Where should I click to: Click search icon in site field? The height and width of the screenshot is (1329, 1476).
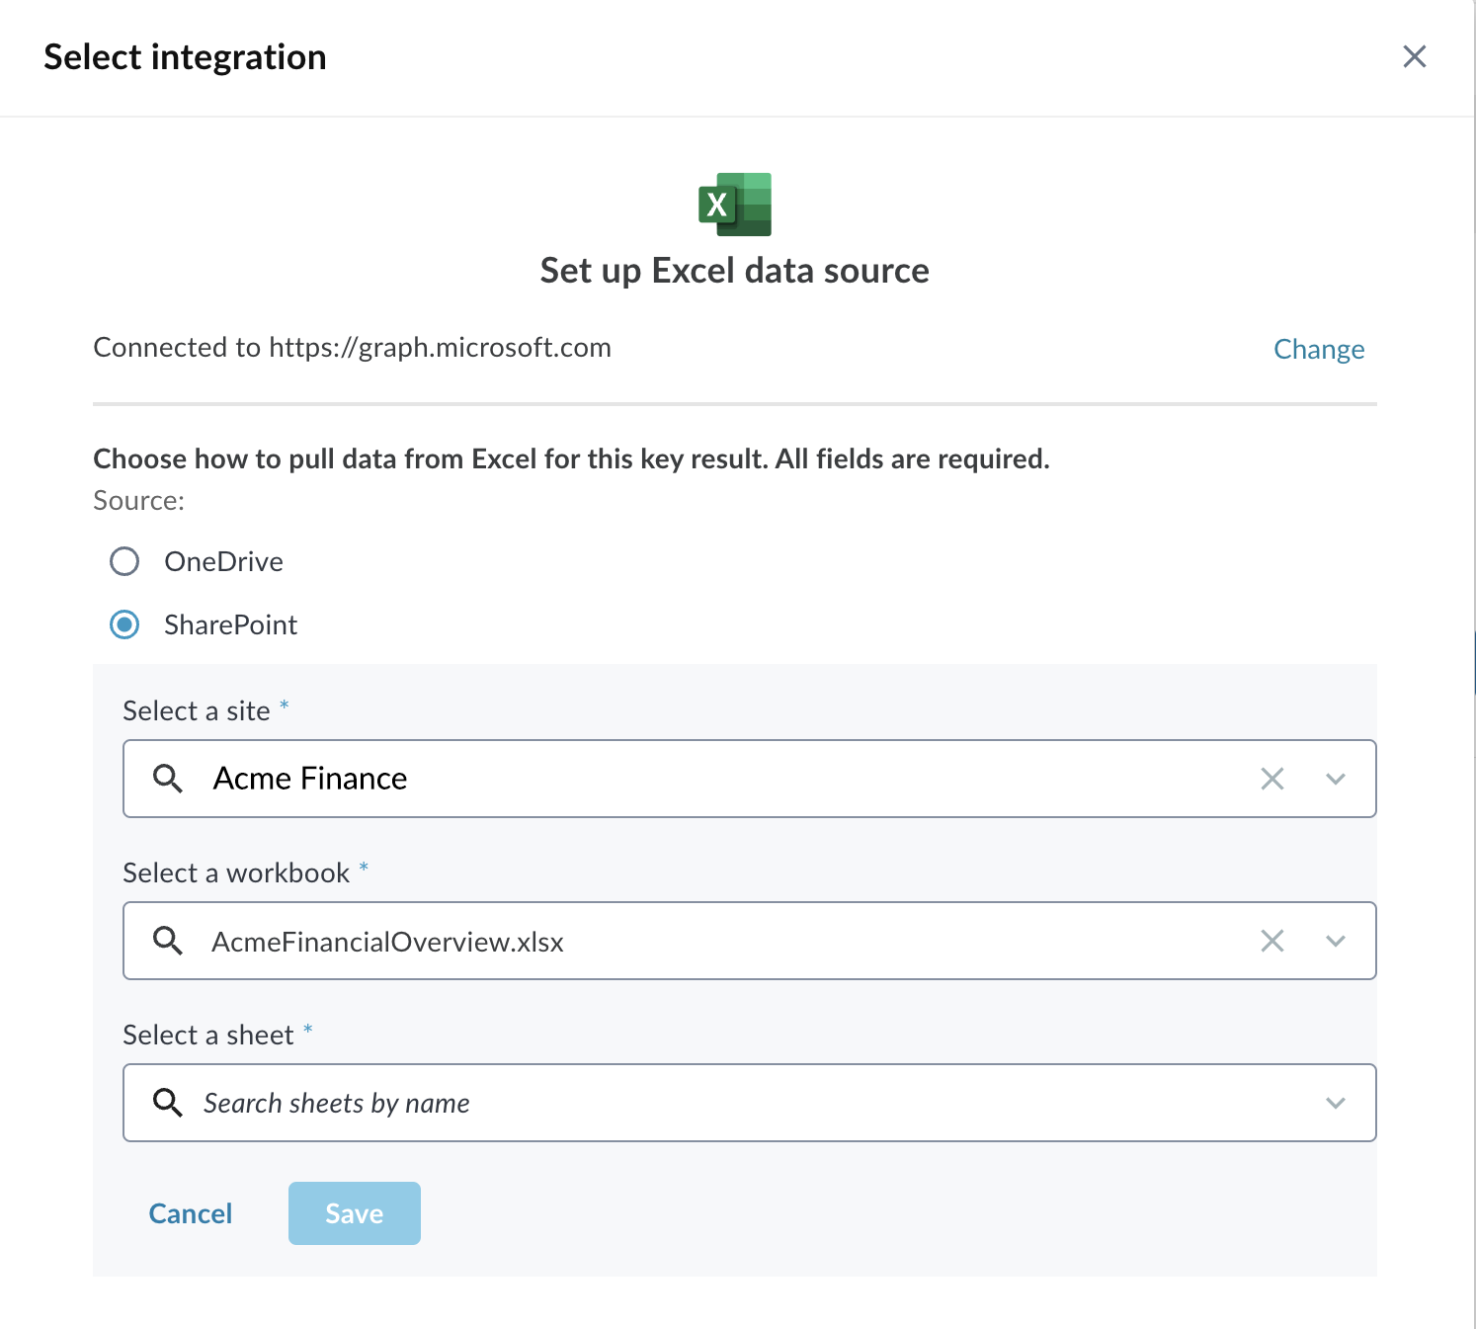tap(168, 779)
